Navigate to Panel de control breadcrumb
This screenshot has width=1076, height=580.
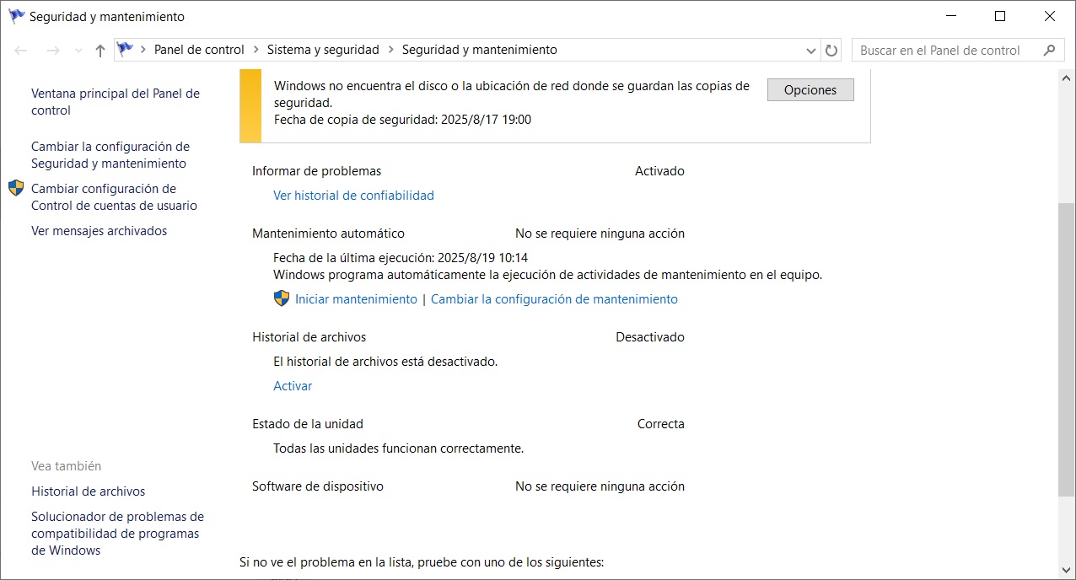pos(199,50)
